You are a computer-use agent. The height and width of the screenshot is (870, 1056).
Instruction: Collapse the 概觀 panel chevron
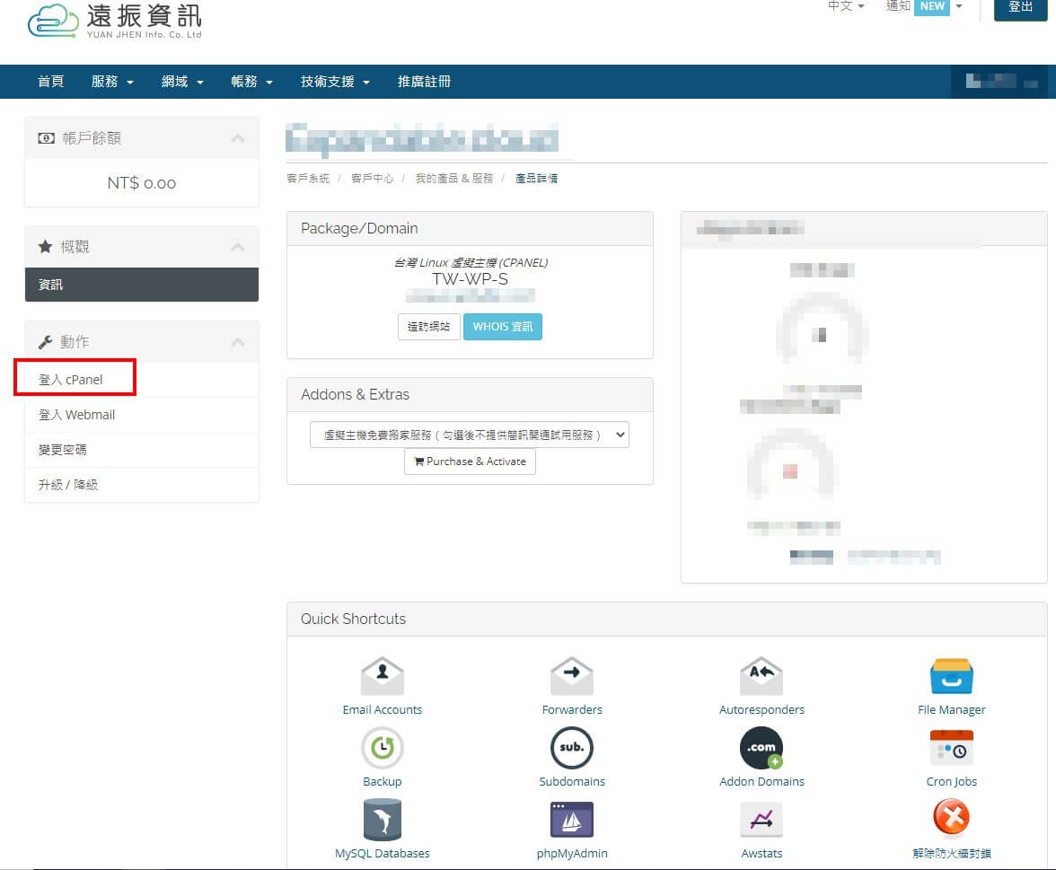pyautogui.click(x=238, y=247)
